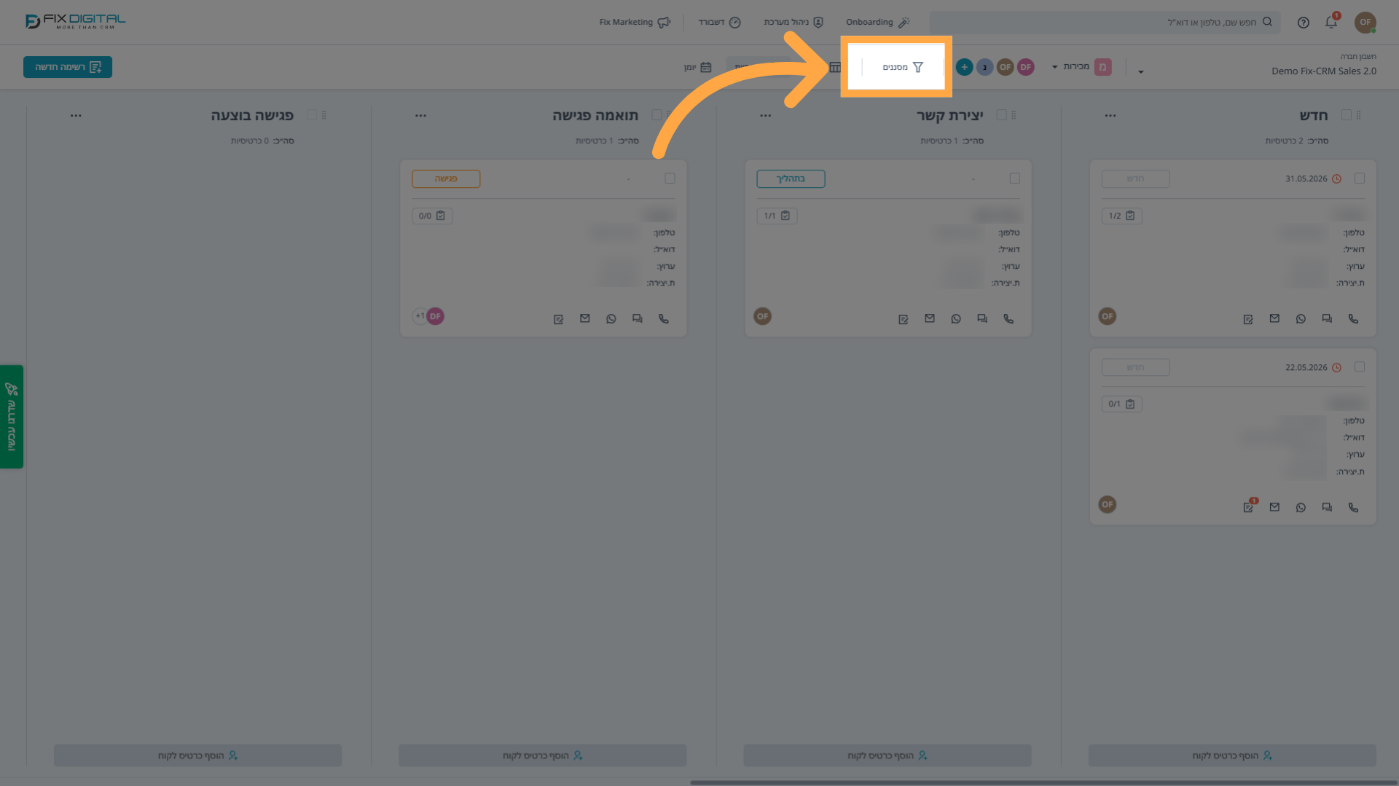Open the Fix Marketing menu item
Screen dimensions: 1399x786
[635, 22]
